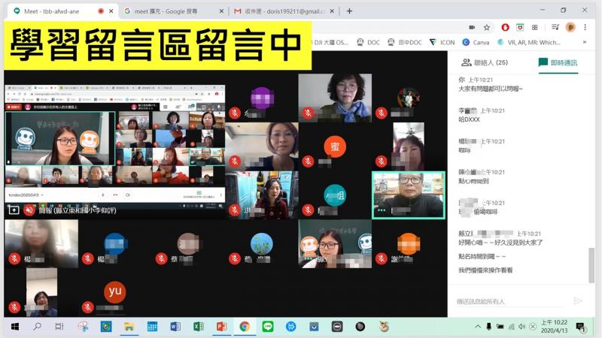The image size is (602, 338).
Task: Open Excel from the taskbar
Action: (x=198, y=327)
